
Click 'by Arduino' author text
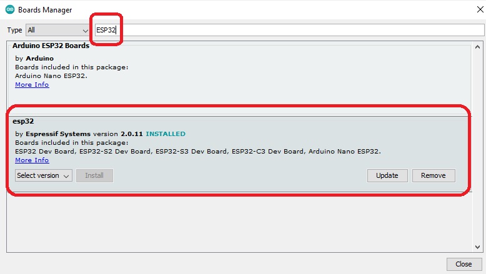click(x=34, y=58)
